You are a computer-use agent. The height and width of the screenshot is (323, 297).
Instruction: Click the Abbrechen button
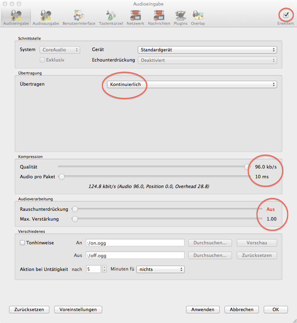(x=242, y=310)
